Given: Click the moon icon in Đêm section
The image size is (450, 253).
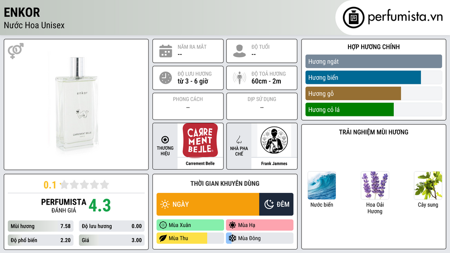Looking at the screenshot, I should (x=269, y=204).
